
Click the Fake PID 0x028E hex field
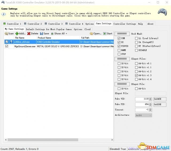pyautogui.click(x=160, y=104)
